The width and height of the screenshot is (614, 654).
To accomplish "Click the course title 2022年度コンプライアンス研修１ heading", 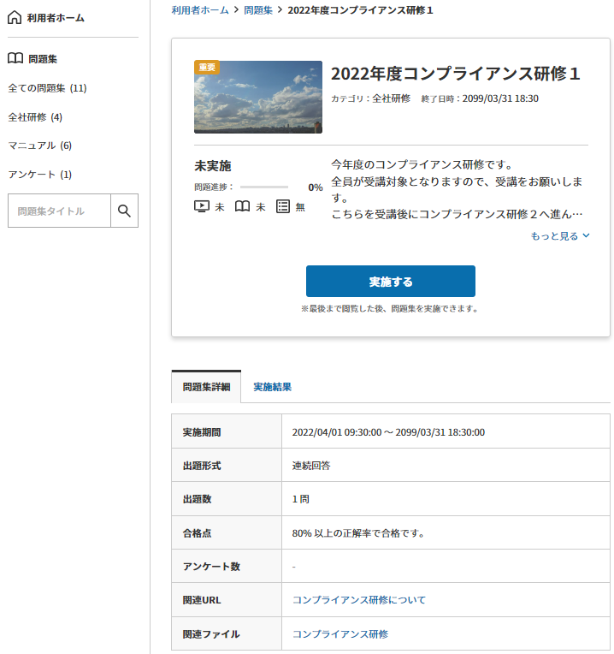I will click(x=456, y=74).
